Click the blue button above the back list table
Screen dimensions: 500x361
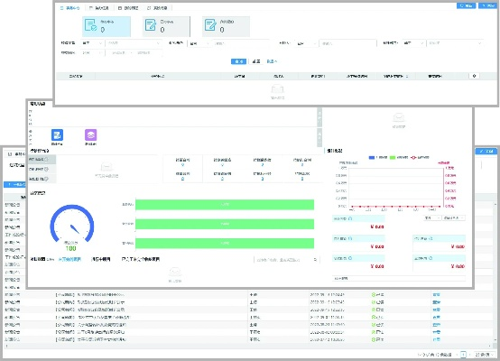(x=15, y=184)
